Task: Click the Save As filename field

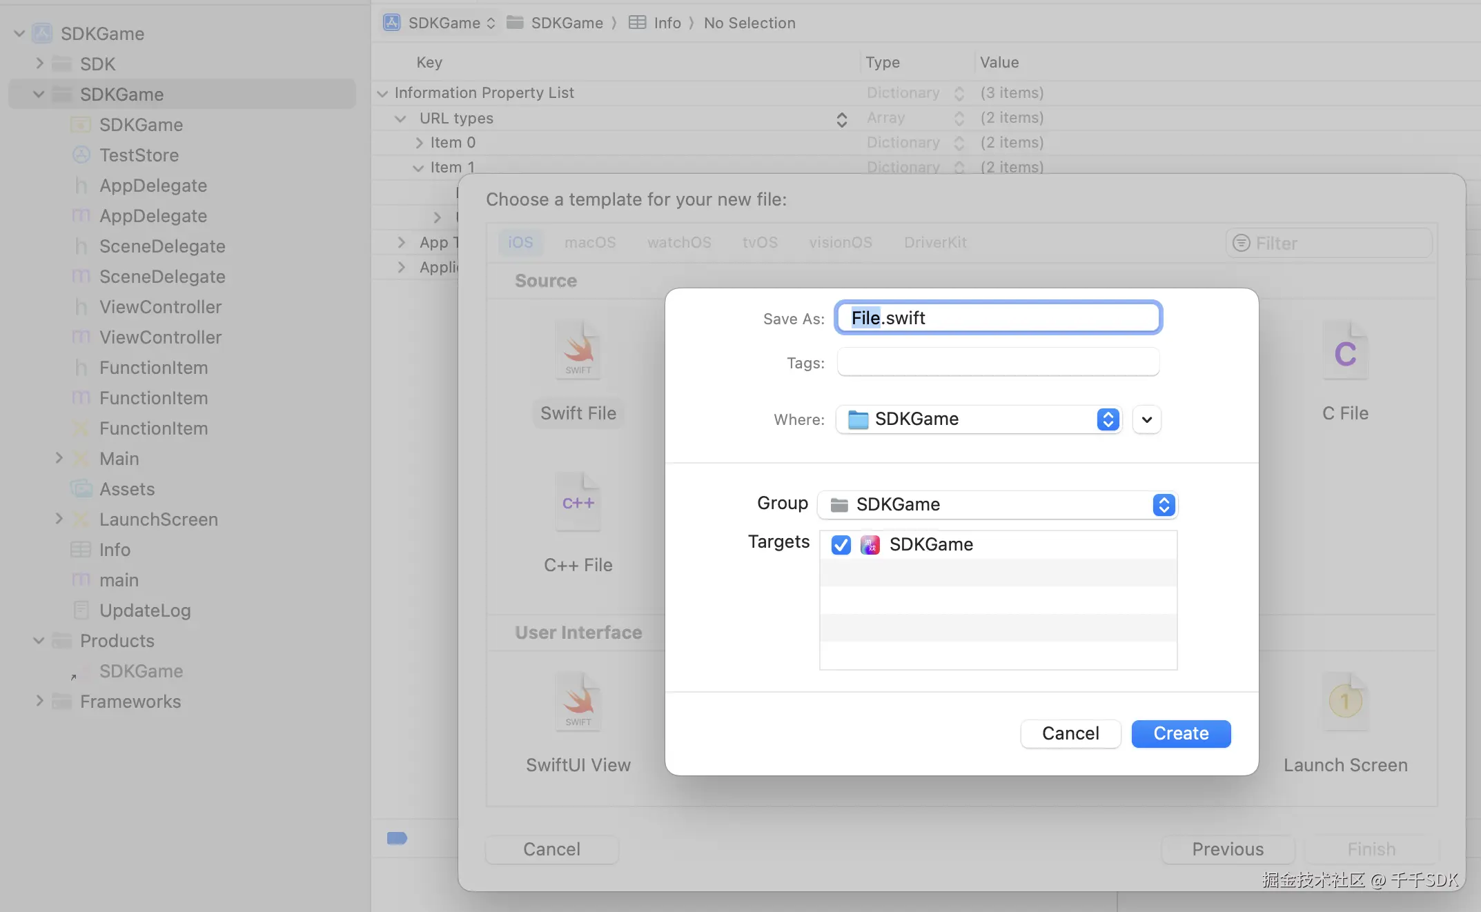Action: click(998, 318)
